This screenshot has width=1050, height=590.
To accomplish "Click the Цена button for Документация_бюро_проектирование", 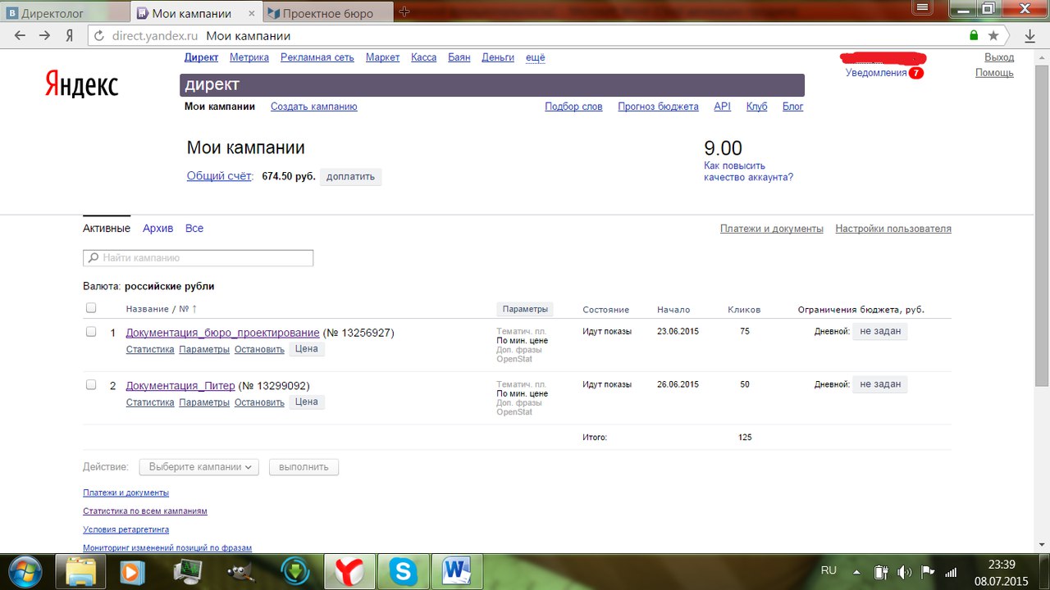I will (307, 349).
